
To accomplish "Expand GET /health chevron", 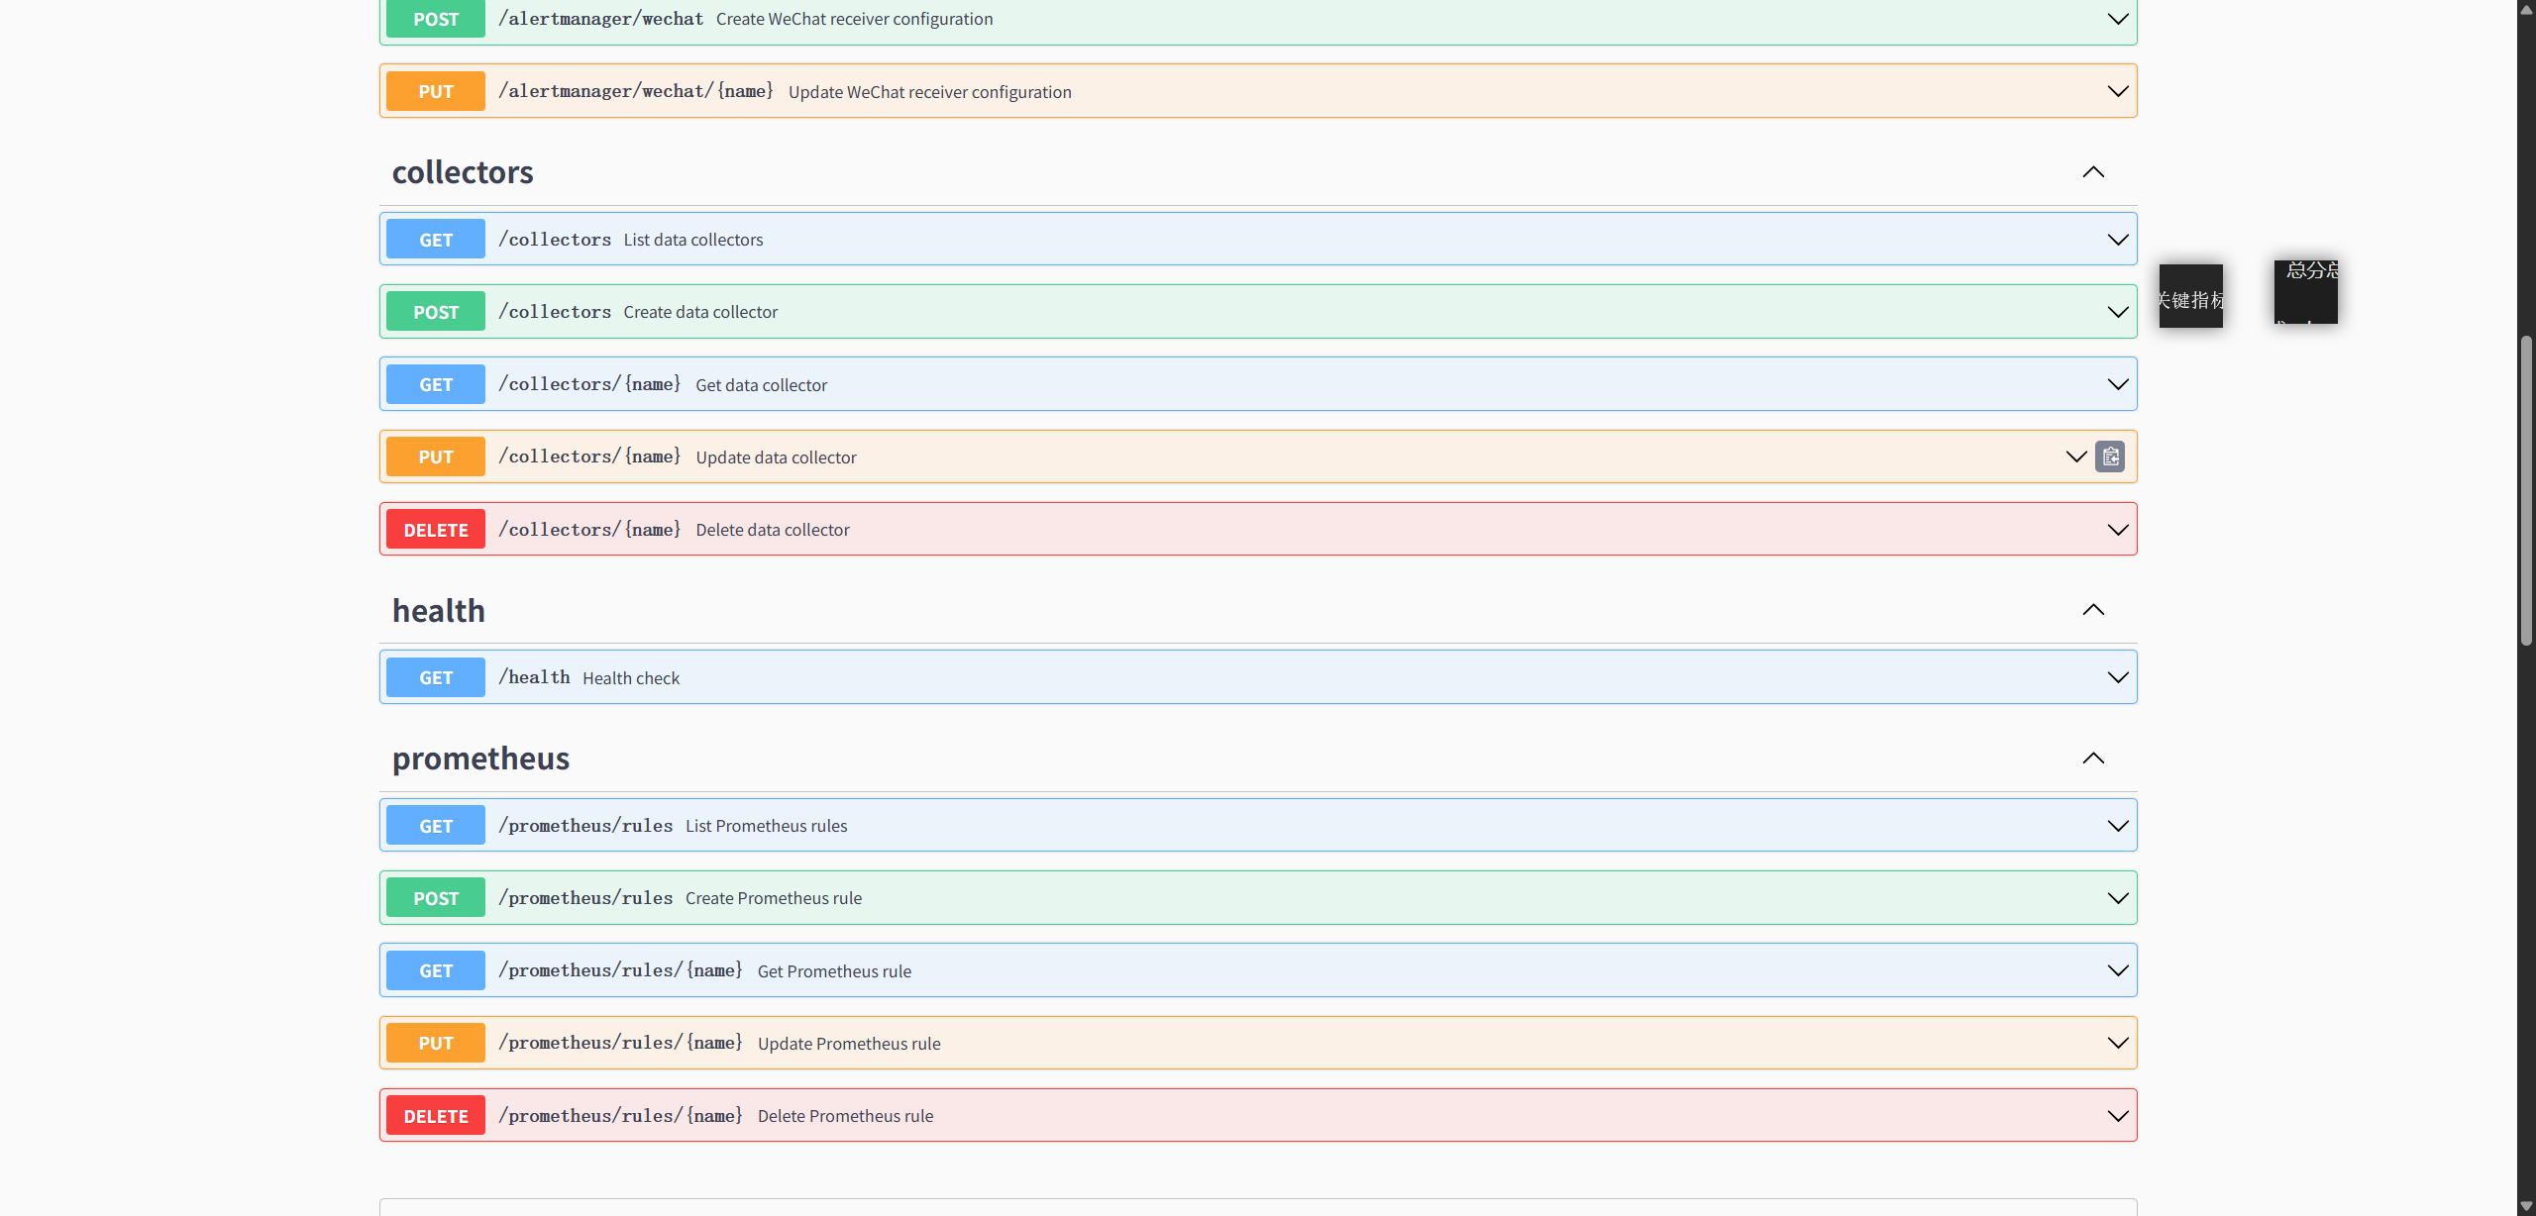I will point(2118,677).
